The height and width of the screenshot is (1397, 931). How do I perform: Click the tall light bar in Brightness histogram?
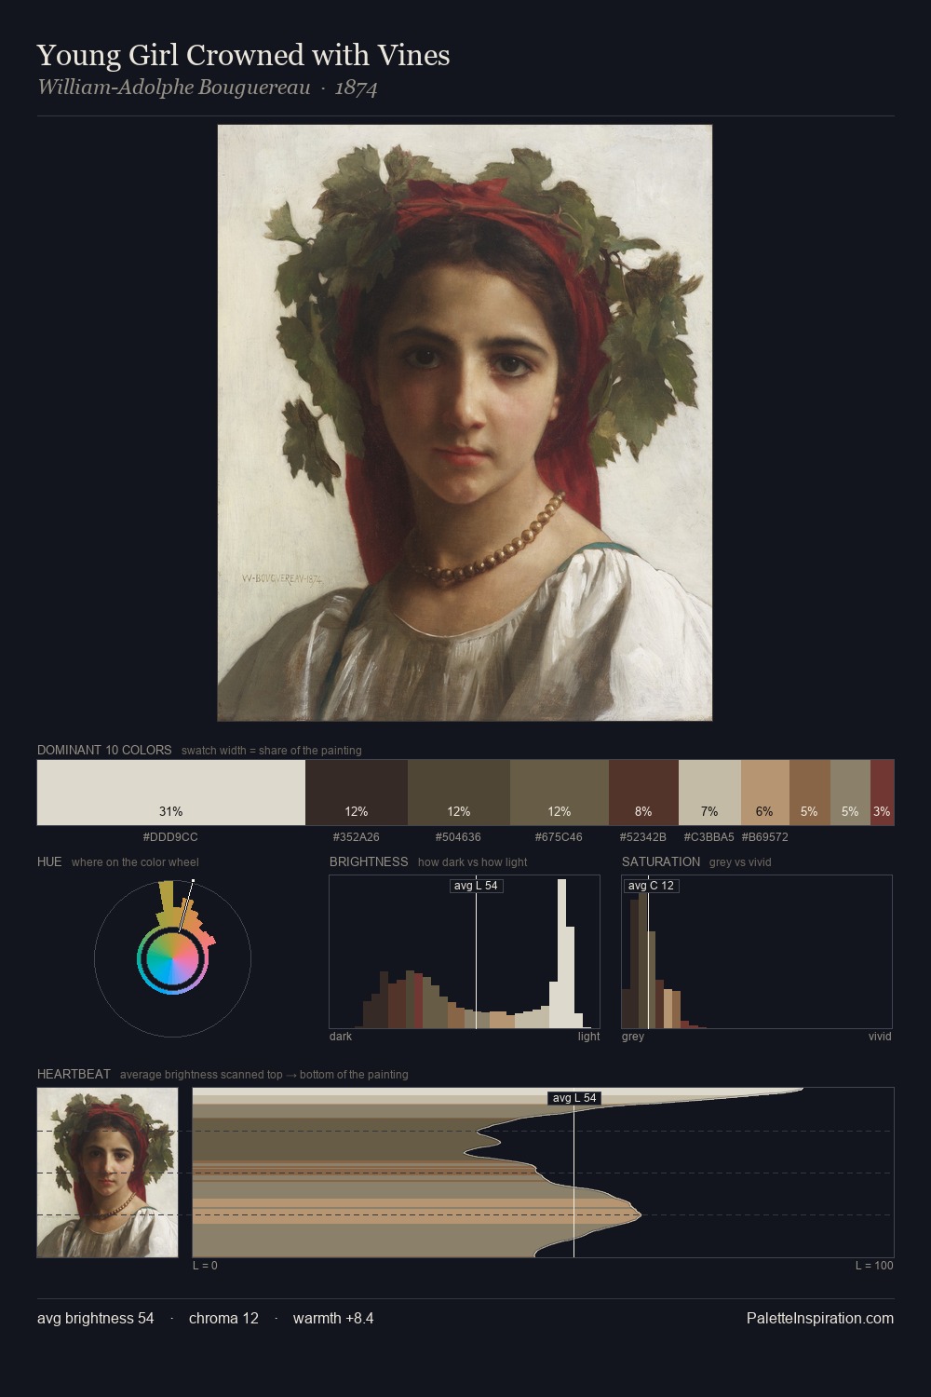pyautogui.click(x=561, y=954)
